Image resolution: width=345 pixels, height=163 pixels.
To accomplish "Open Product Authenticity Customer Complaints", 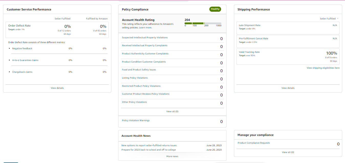I will [x=145, y=54].
